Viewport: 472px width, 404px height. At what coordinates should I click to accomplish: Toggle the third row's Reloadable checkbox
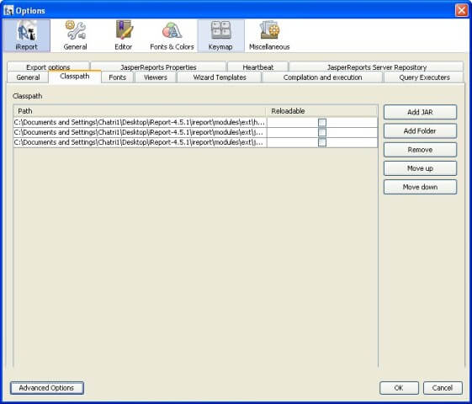(322, 142)
